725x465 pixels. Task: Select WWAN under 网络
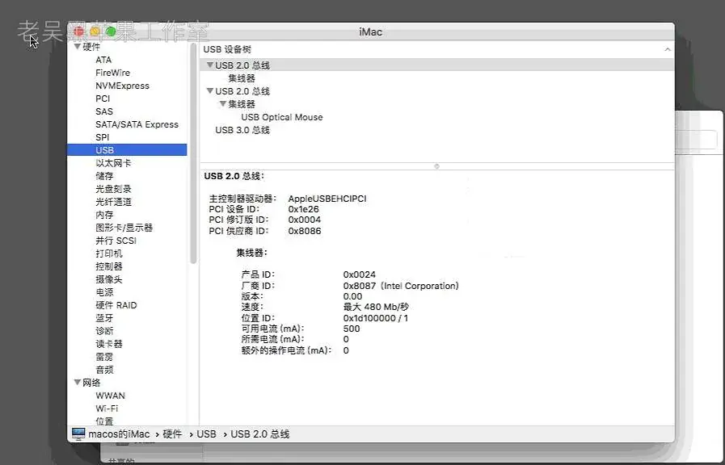coord(110,396)
